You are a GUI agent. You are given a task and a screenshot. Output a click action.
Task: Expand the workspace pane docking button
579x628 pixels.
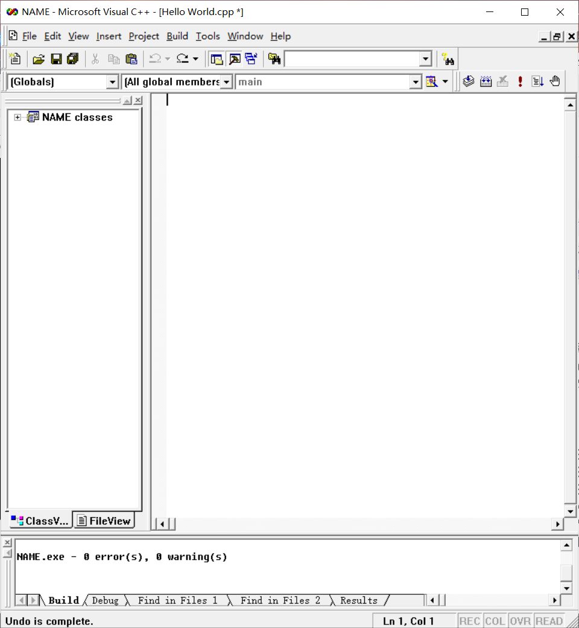click(127, 100)
